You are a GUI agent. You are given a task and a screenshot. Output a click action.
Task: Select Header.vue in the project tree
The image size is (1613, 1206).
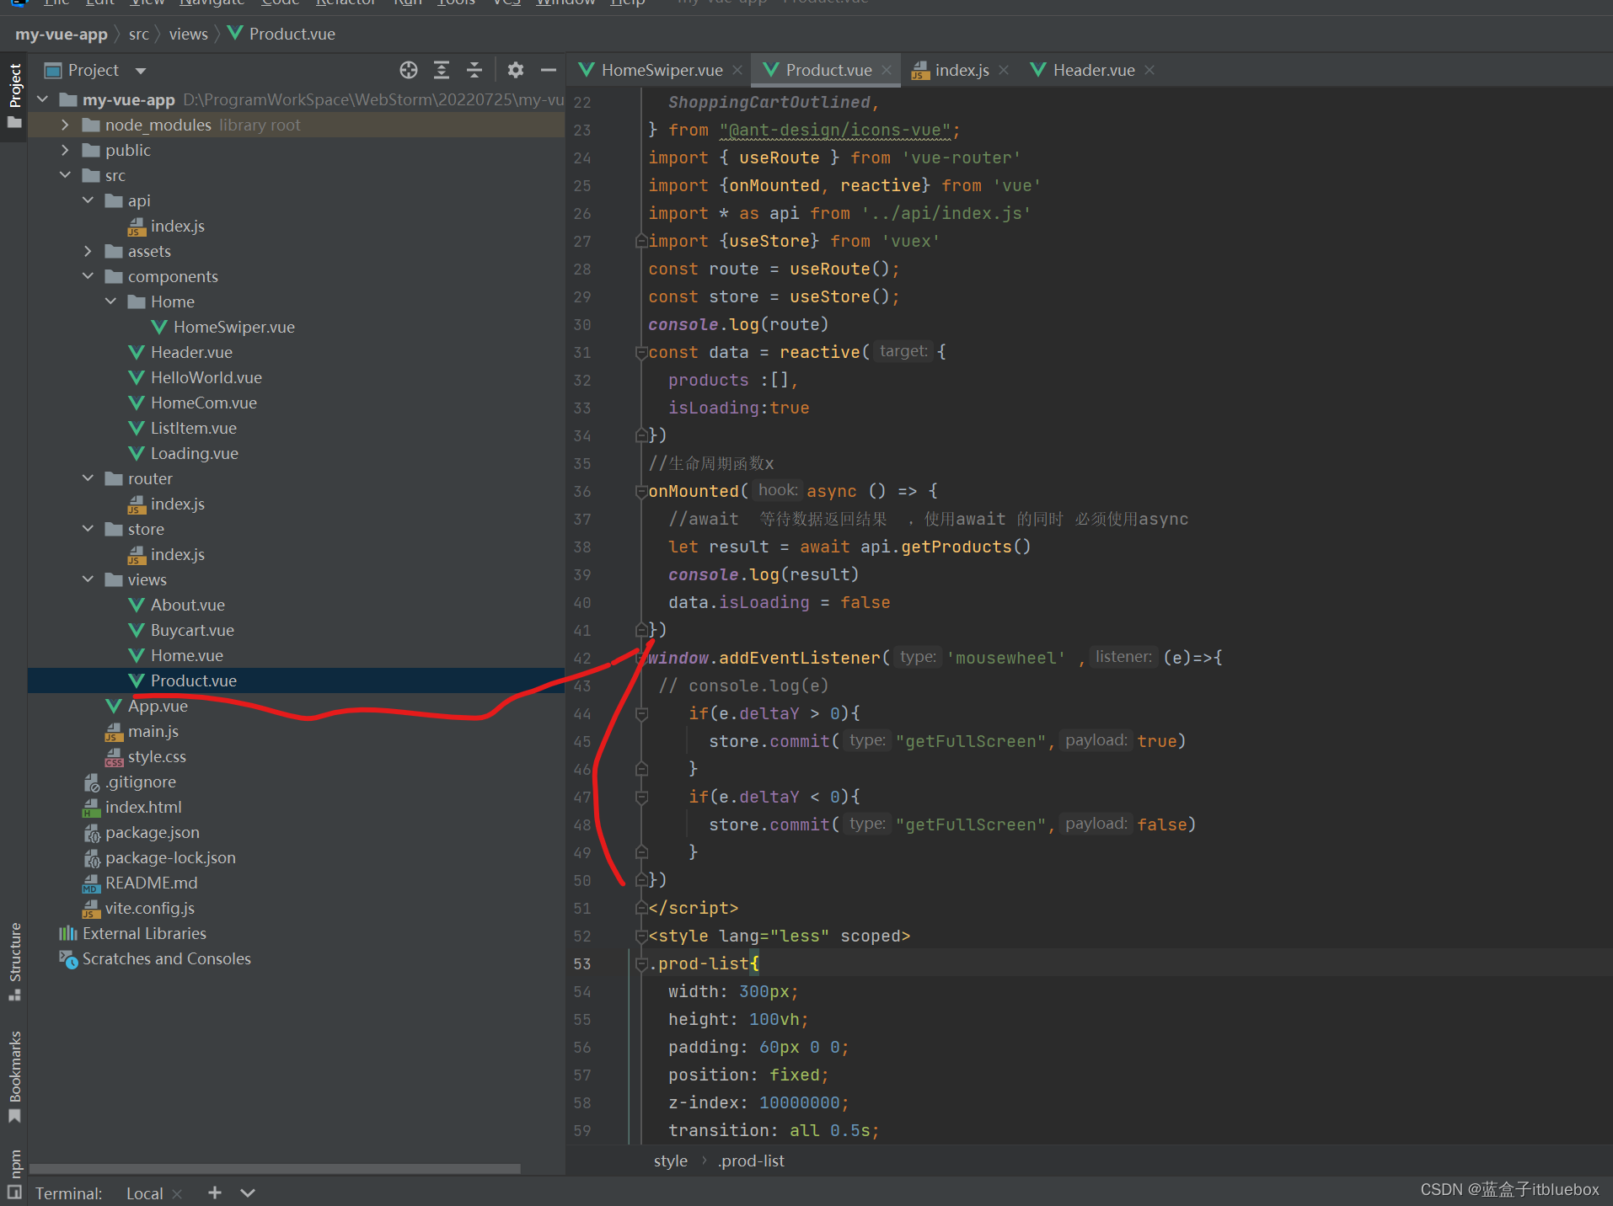(x=191, y=352)
